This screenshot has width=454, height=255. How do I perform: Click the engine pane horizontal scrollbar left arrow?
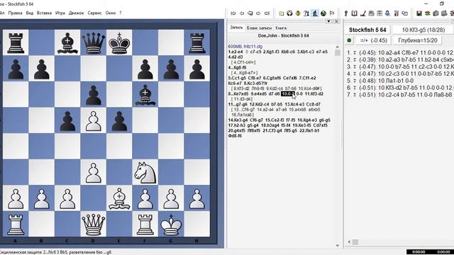point(349,242)
